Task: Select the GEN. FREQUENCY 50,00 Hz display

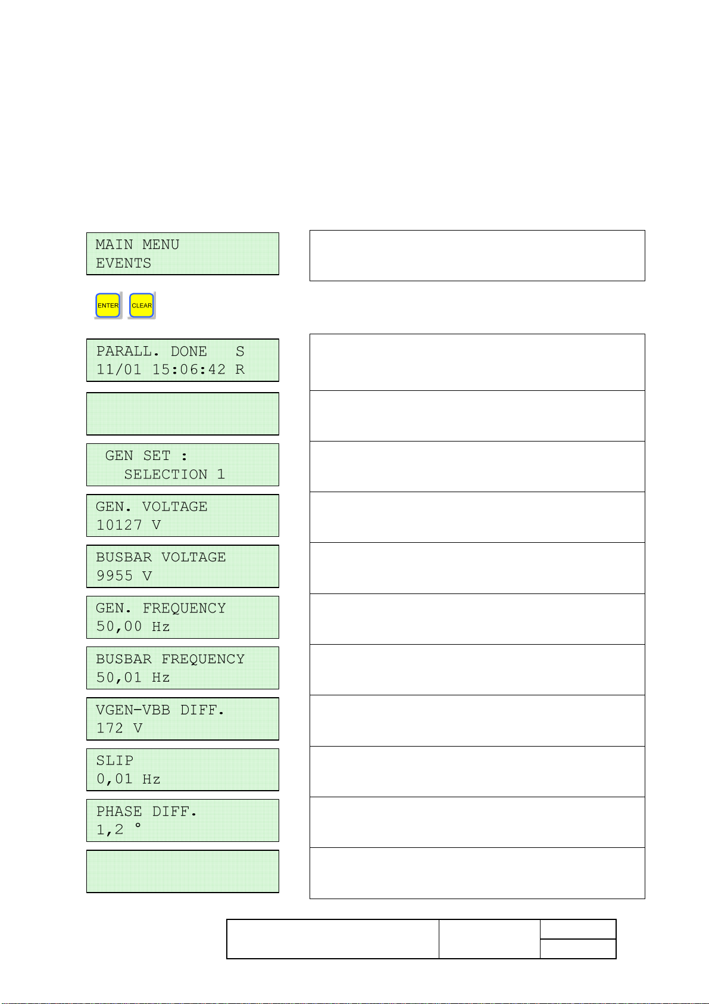Action: [x=183, y=617]
